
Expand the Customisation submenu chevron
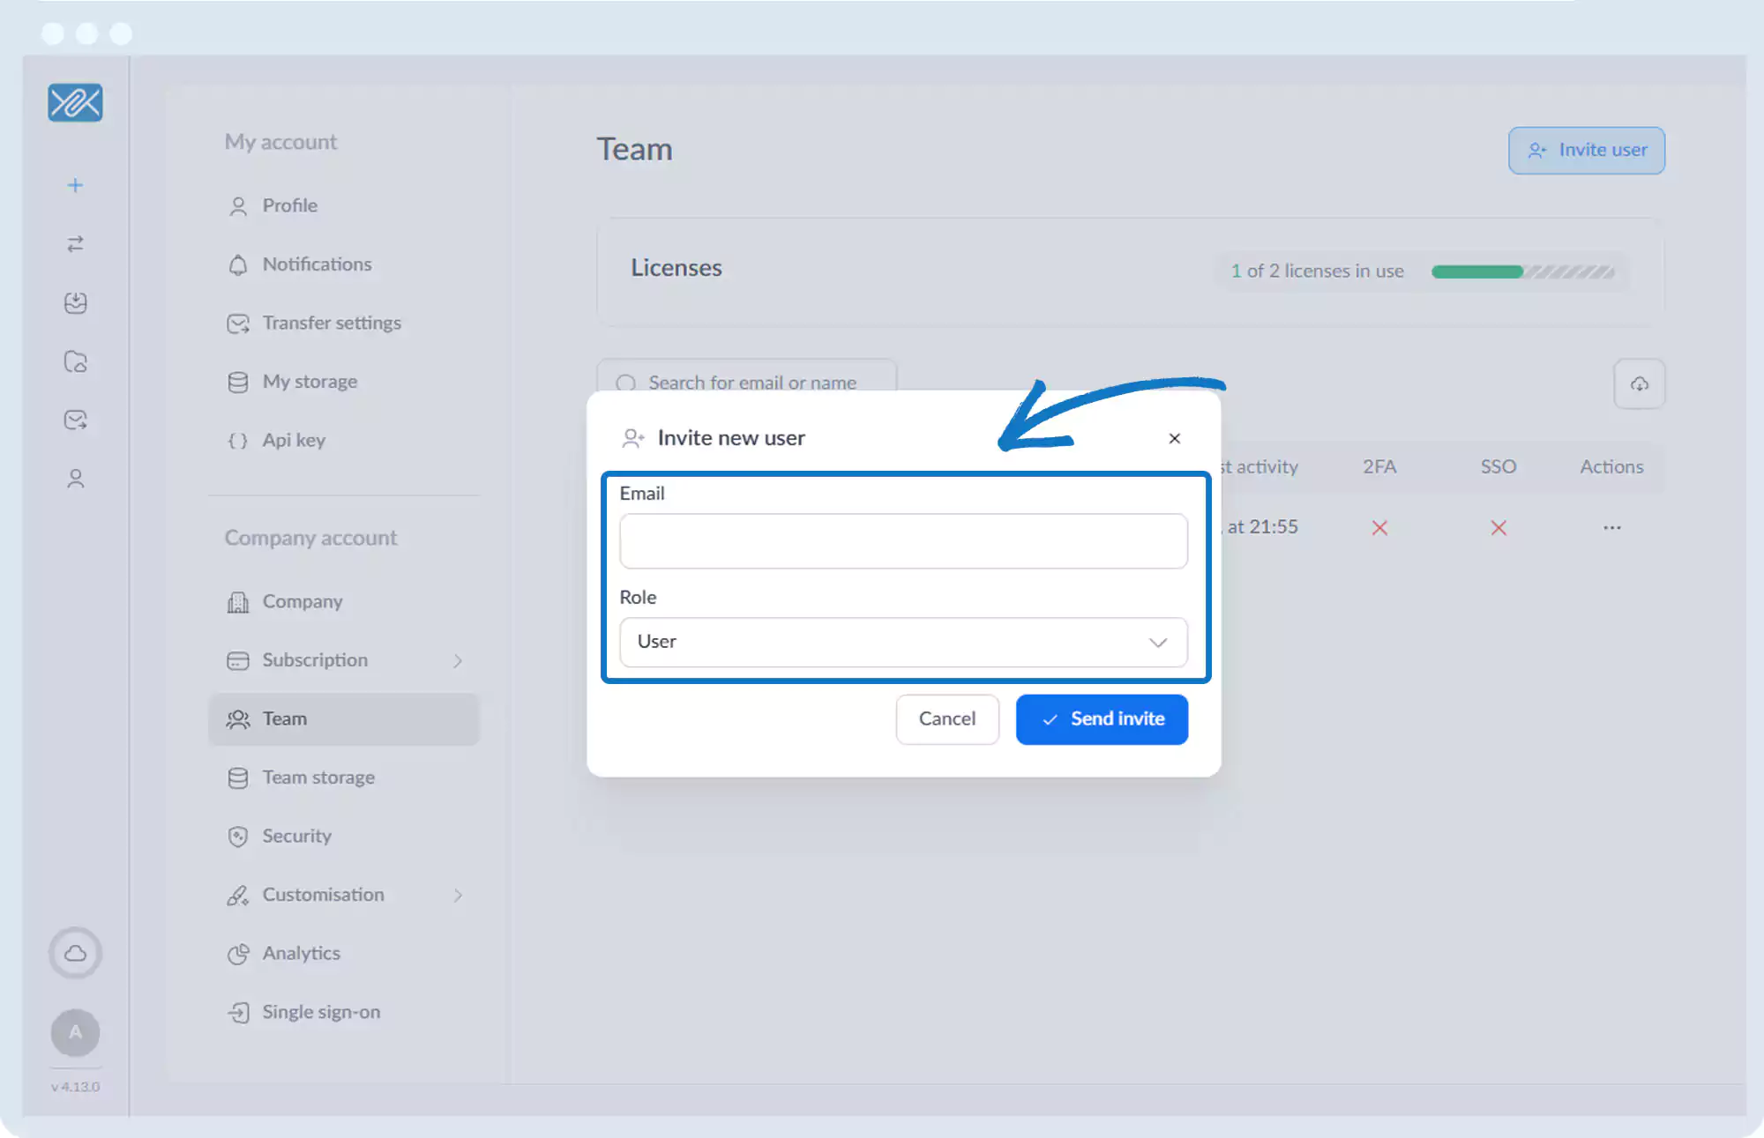click(x=458, y=895)
